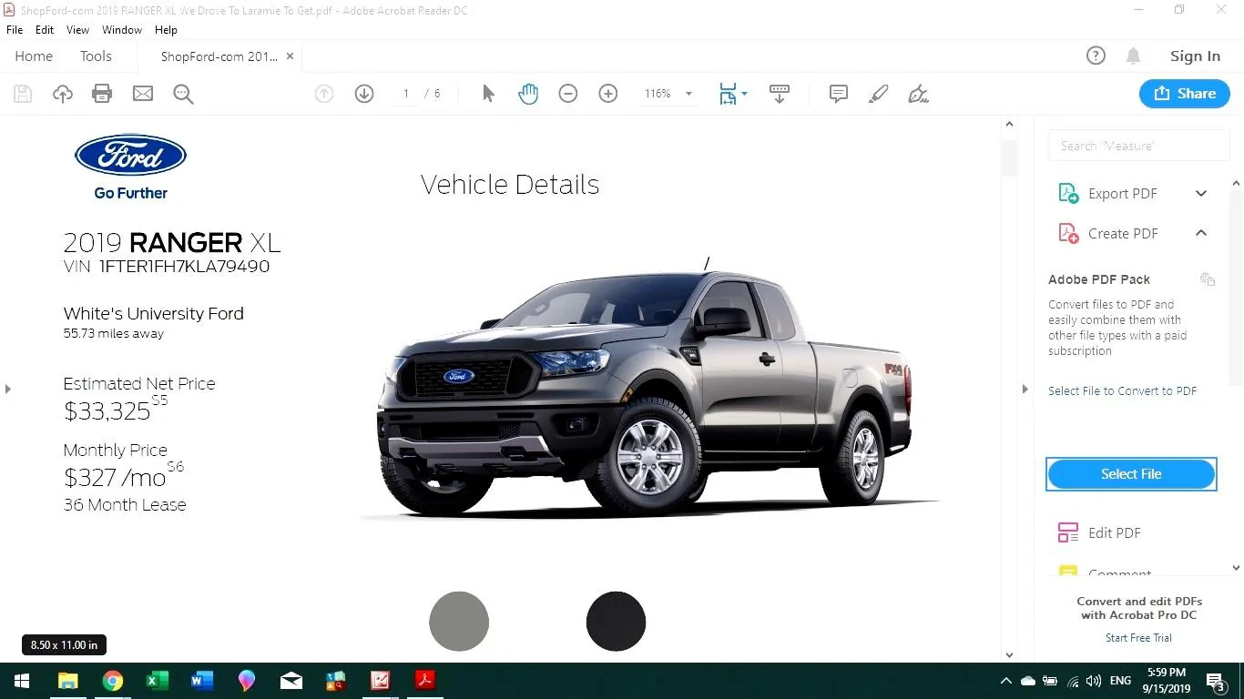Click the Ford logo in document
Image resolution: width=1244 pixels, height=699 pixels.
pyautogui.click(x=130, y=156)
